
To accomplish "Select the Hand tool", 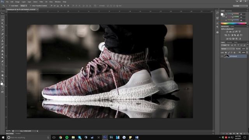I will coord(2,75).
